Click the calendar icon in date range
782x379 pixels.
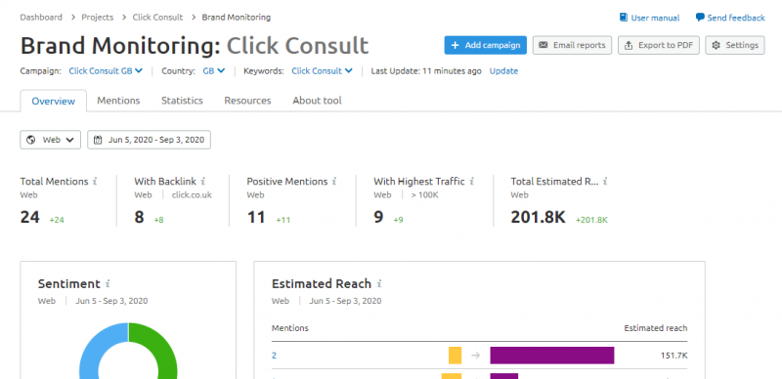(98, 140)
